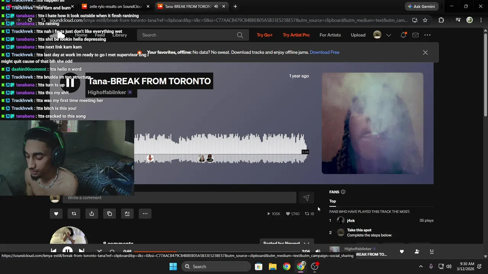Image resolution: width=488 pixels, height=274 pixels.
Task: Open File Explorer from the taskbar
Action: [x=273, y=266]
